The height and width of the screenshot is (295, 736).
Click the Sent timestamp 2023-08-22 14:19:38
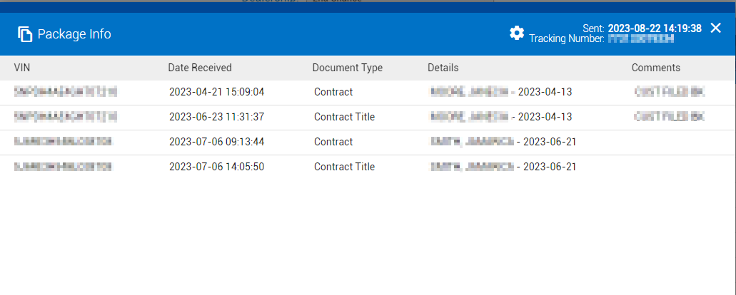point(655,28)
